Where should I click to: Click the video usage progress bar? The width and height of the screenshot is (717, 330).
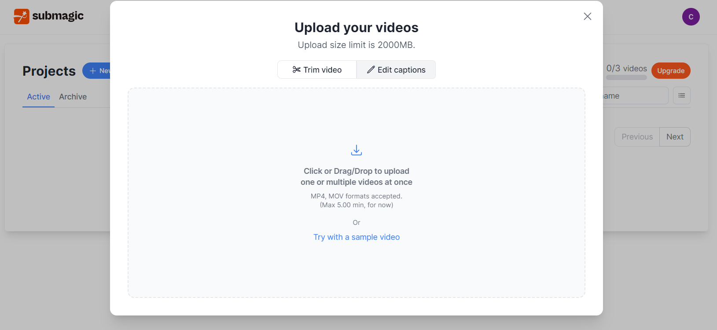tap(626, 77)
